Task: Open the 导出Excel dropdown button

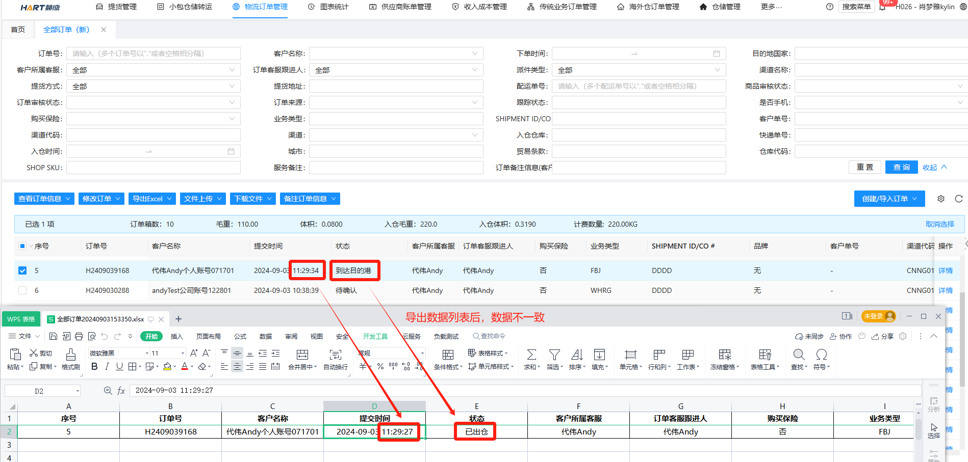Action: point(152,199)
